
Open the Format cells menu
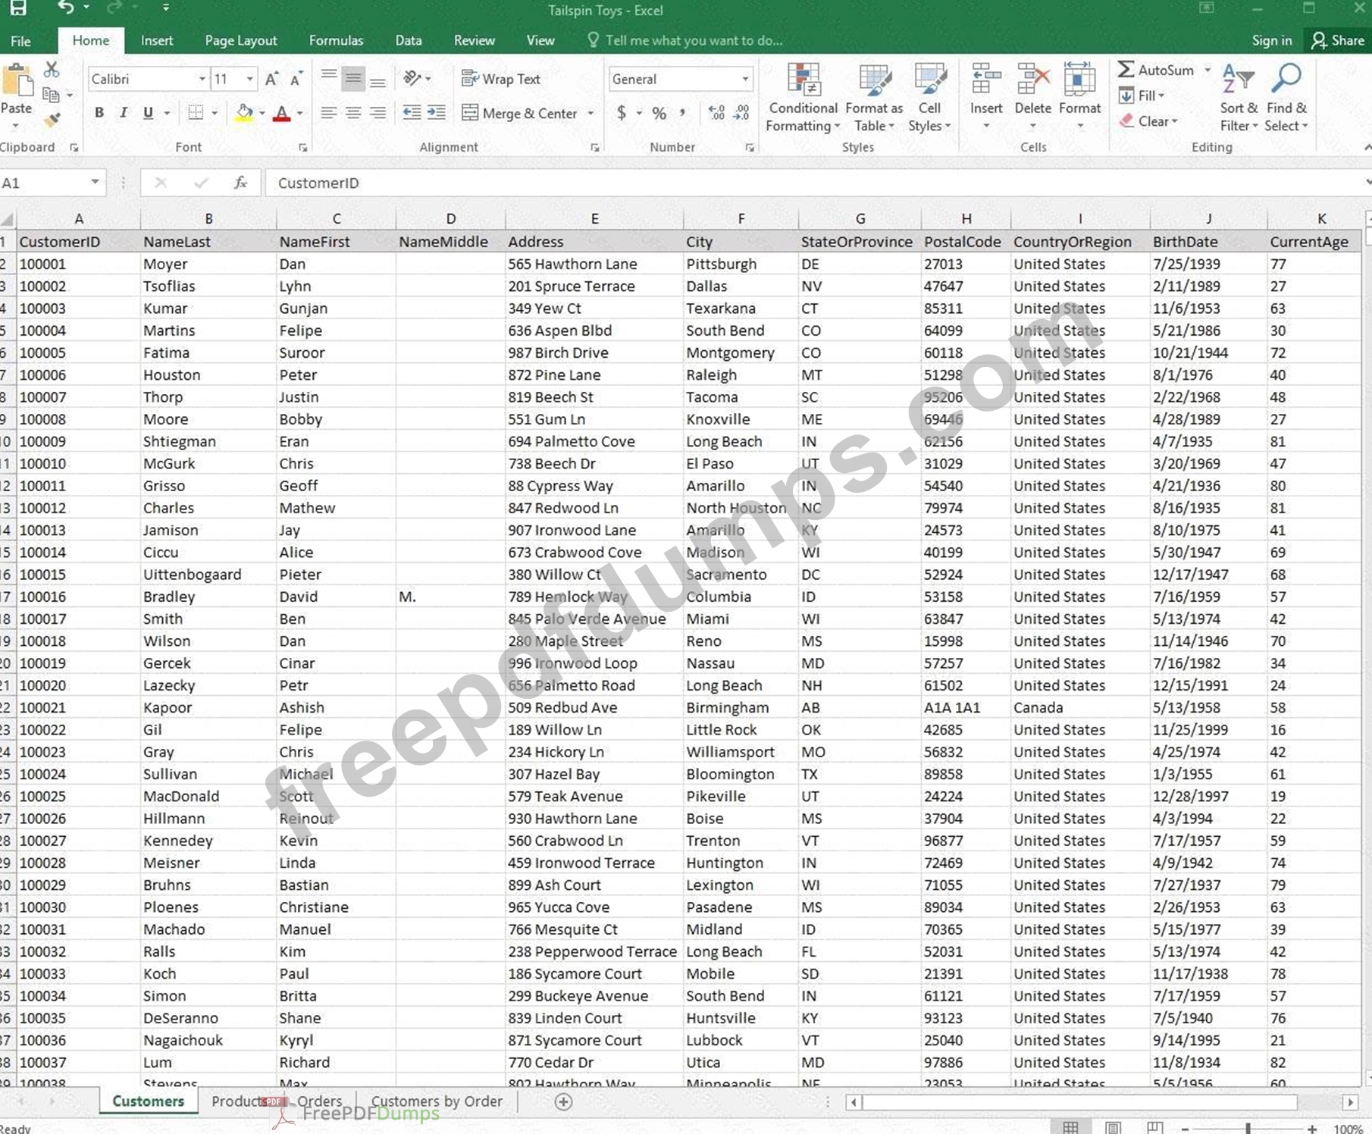1079,96
